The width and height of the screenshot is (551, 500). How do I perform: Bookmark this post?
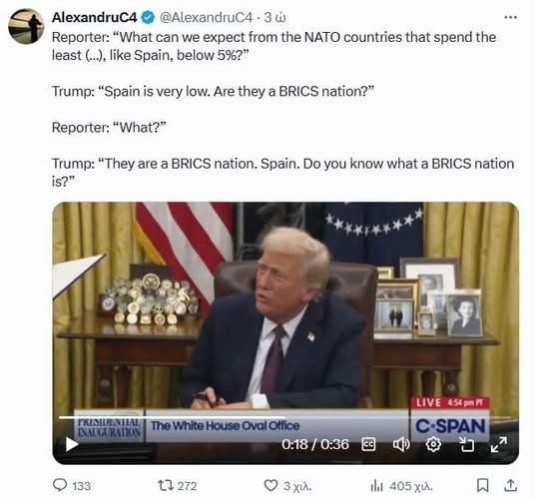[x=482, y=485]
